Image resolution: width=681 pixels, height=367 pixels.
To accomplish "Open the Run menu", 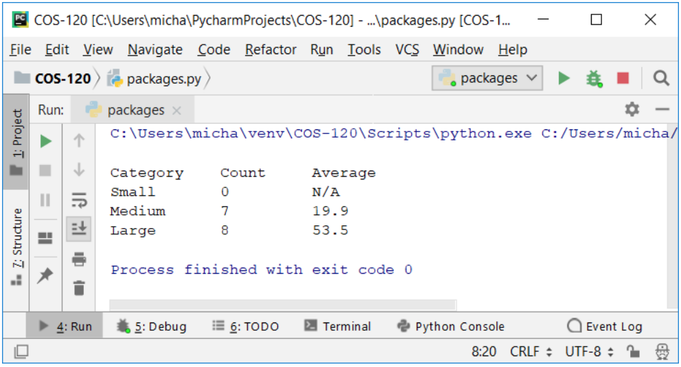I will click(x=321, y=49).
